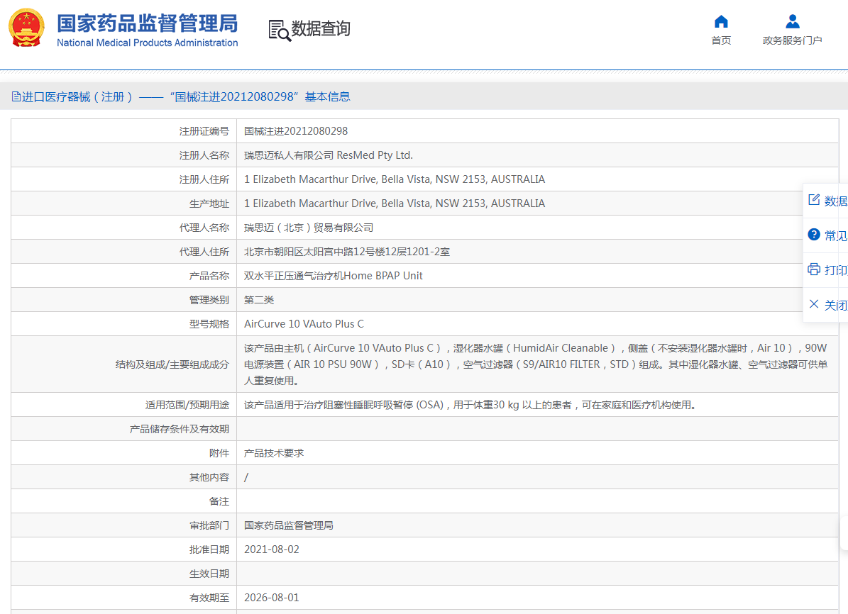848x614 pixels.
Task: Click the 注册证编号 row label
Action: pos(204,131)
